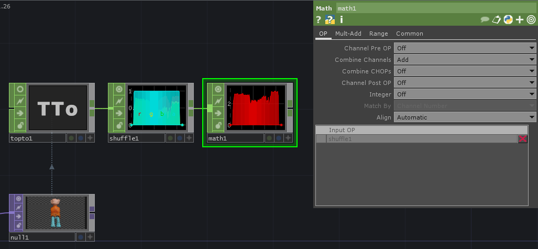Remove shuffle1 input with red X
Screen dimensions: 538x249
click(x=522, y=139)
